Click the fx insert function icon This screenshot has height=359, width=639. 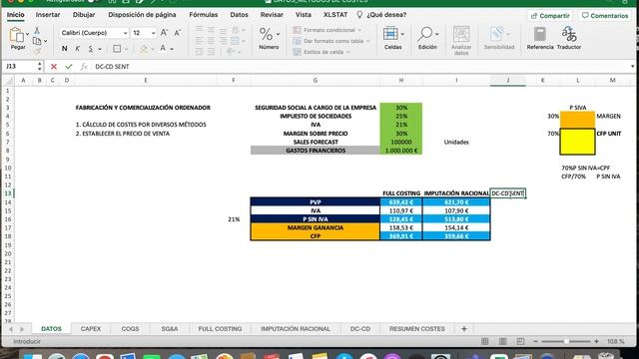[84, 67]
